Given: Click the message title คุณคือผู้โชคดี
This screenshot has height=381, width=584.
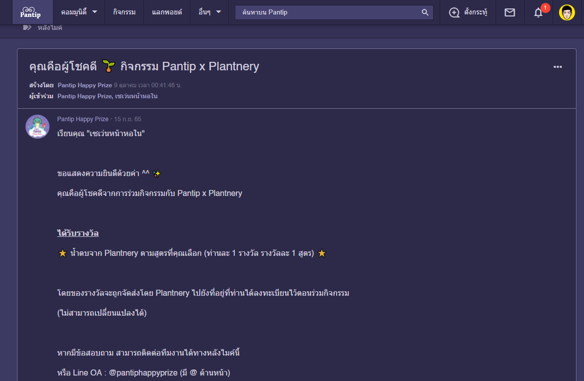Looking at the screenshot, I should point(144,66).
